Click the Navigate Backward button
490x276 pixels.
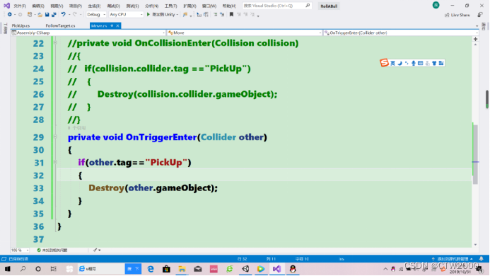(10, 14)
